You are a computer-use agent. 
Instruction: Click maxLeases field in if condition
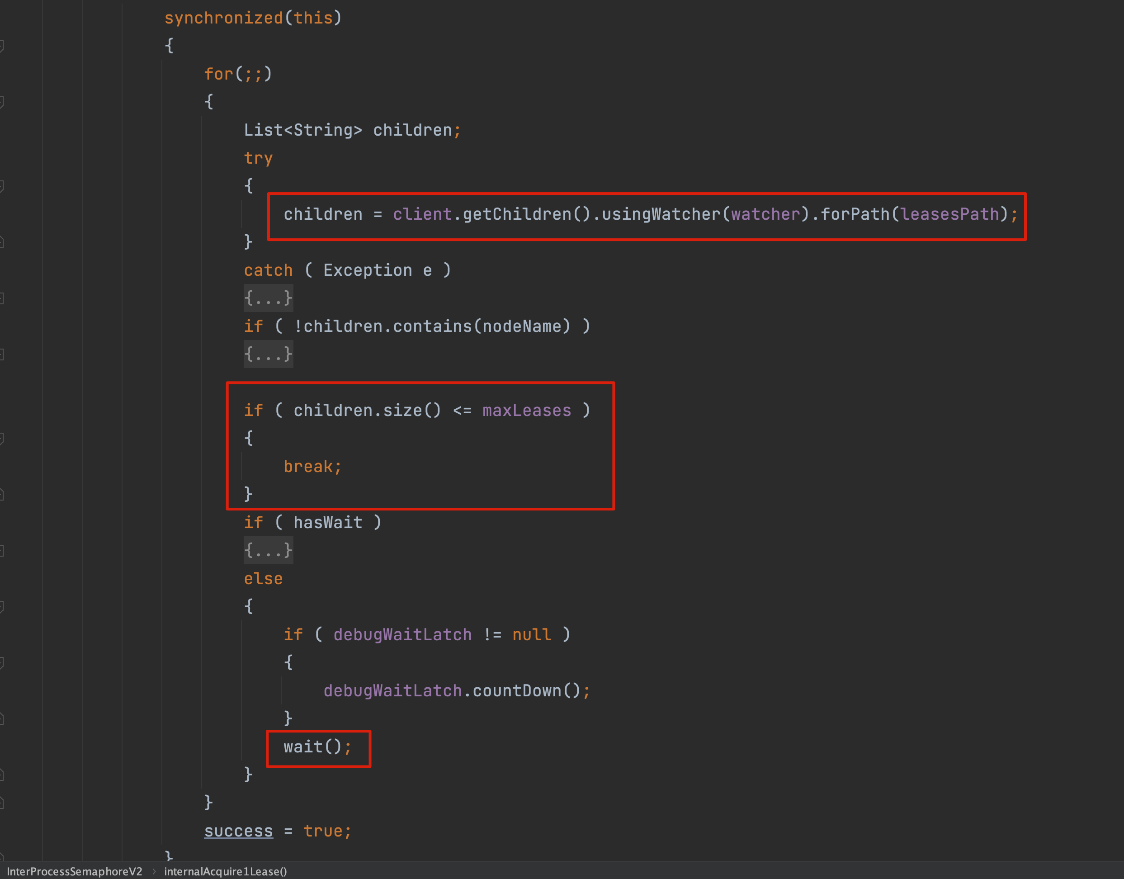point(526,411)
